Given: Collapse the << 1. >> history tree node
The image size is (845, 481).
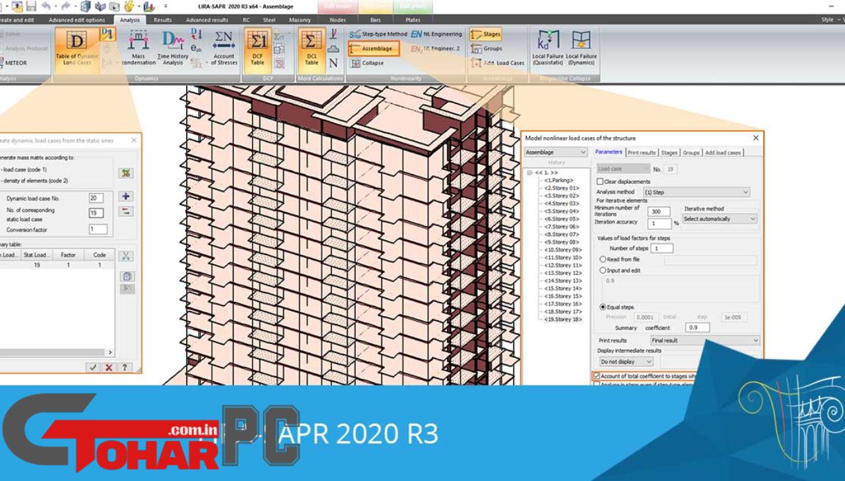Looking at the screenshot, I should pos(529,171).
